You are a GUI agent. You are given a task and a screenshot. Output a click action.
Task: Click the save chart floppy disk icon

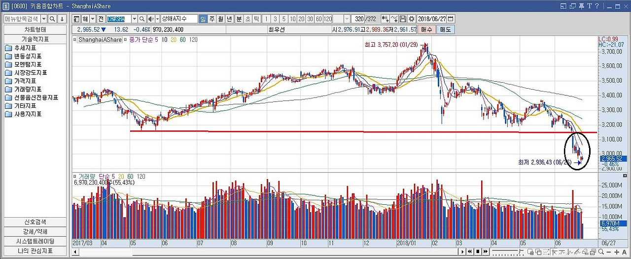click(403, 19)
